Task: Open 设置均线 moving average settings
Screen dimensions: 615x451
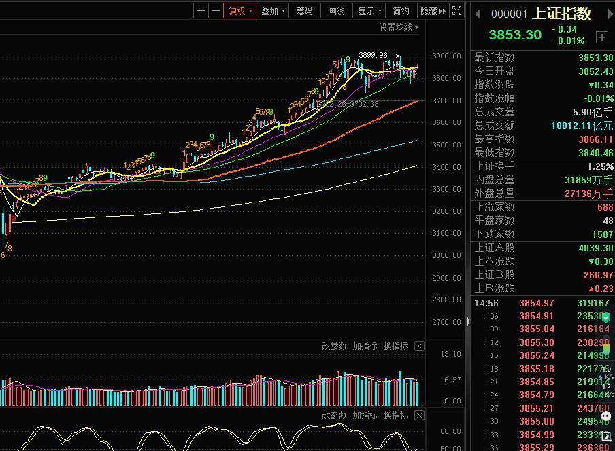Action: (399, 27)
